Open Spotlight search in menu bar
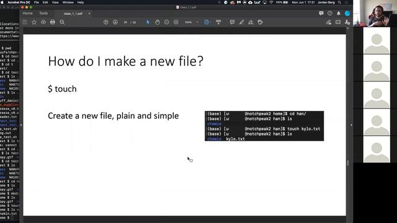 [x=339, y=2]
